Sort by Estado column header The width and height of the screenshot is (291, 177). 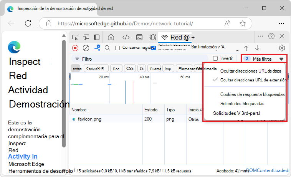point(153,110)
